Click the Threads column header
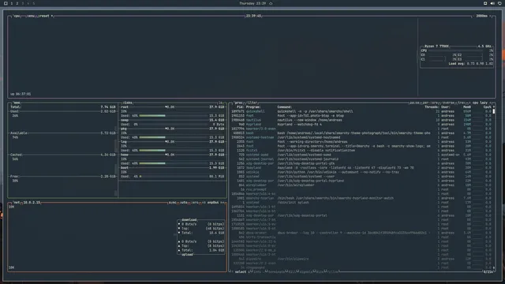Viewport: 505px width, 284px height. tap(432, 107)
